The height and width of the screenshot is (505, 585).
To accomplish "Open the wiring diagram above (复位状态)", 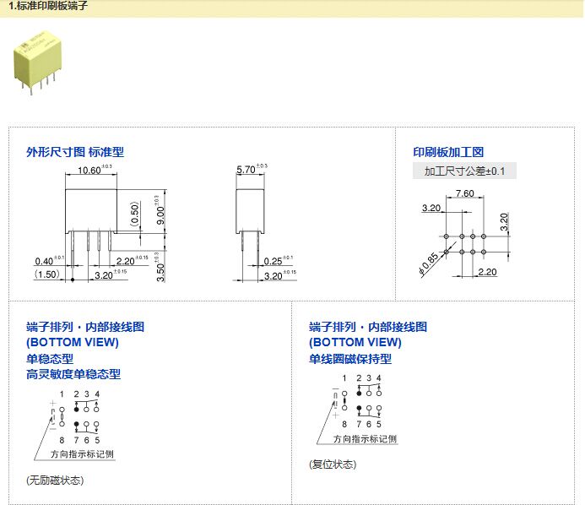I will (x=358, y=408).
